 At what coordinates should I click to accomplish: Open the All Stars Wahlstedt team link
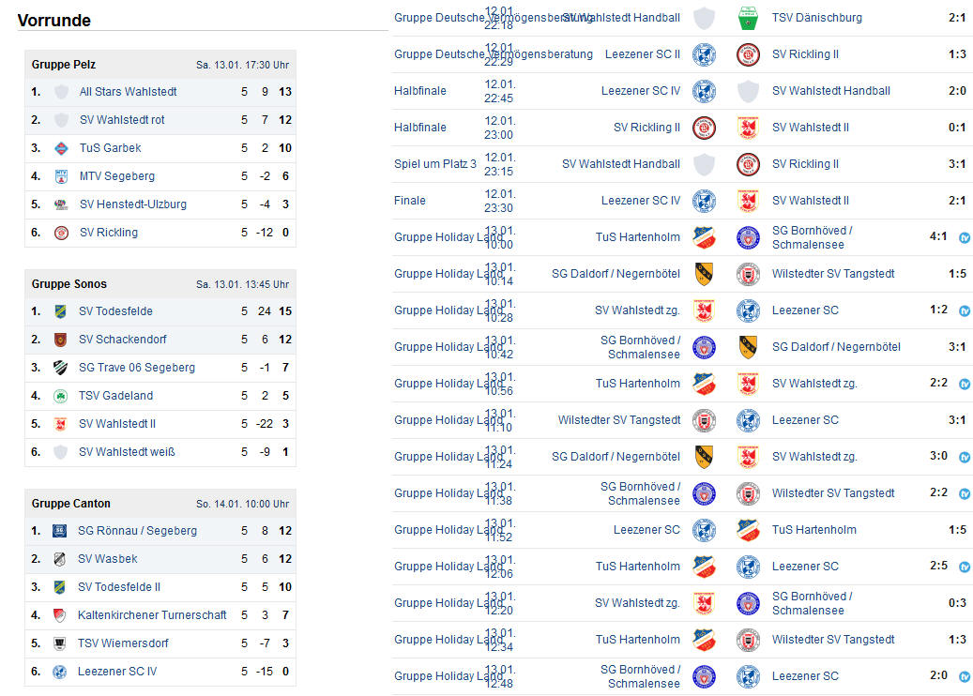(x=128, y=92)
